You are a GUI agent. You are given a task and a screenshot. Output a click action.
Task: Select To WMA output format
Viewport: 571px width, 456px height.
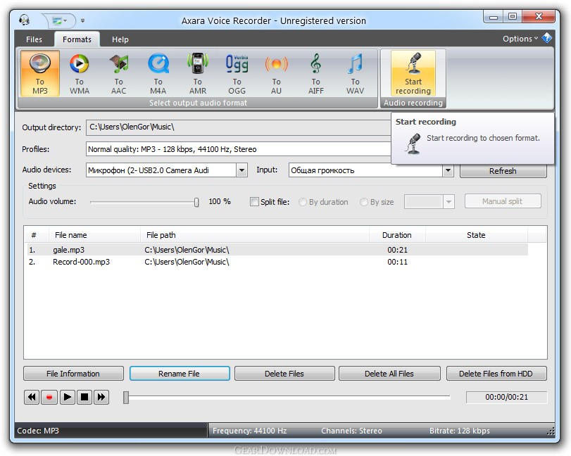point(79,73)
